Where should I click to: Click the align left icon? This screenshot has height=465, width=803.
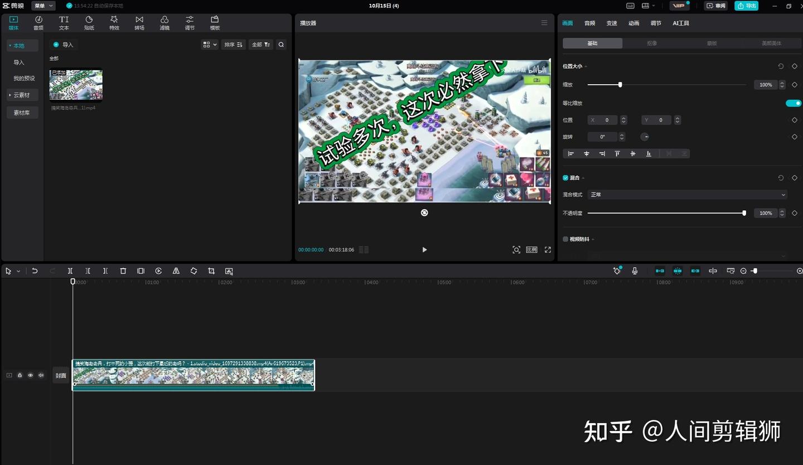570,153
